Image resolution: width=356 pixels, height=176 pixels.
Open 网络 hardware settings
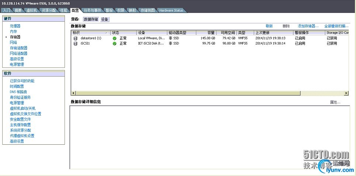click(x=13, y=42)
